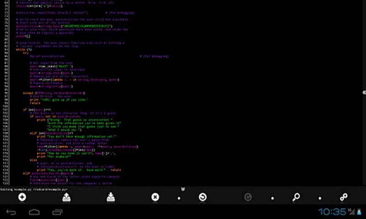Place cursor on the 'except (EOFError, KeyboardInterrupt)' line
This screenshot has height=219, width=366.
[54, 93]
